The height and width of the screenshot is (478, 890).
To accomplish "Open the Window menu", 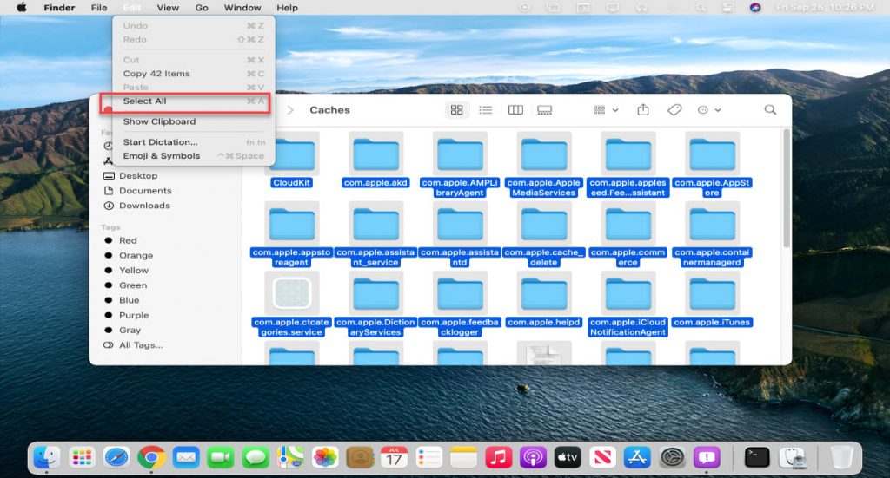I will 242,7.
